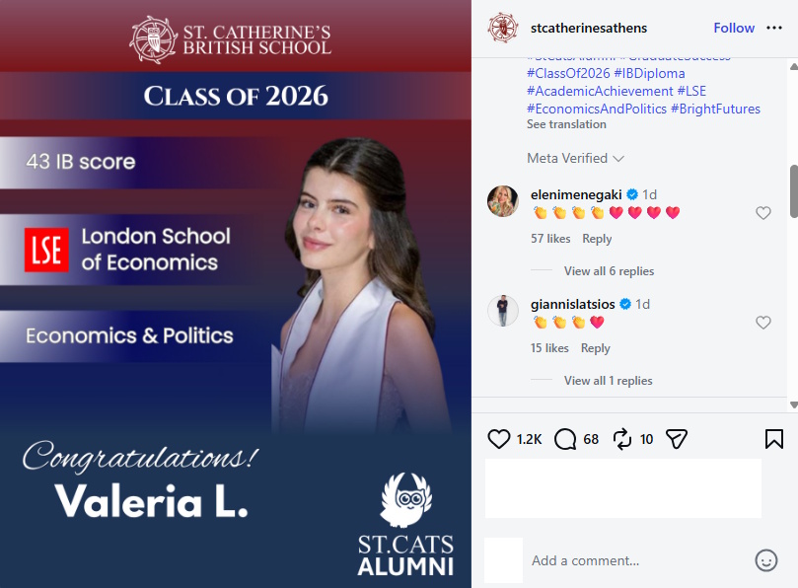The image size is (798, 588).
Task: Save the post with the bookmark icon
Action: 773,439
